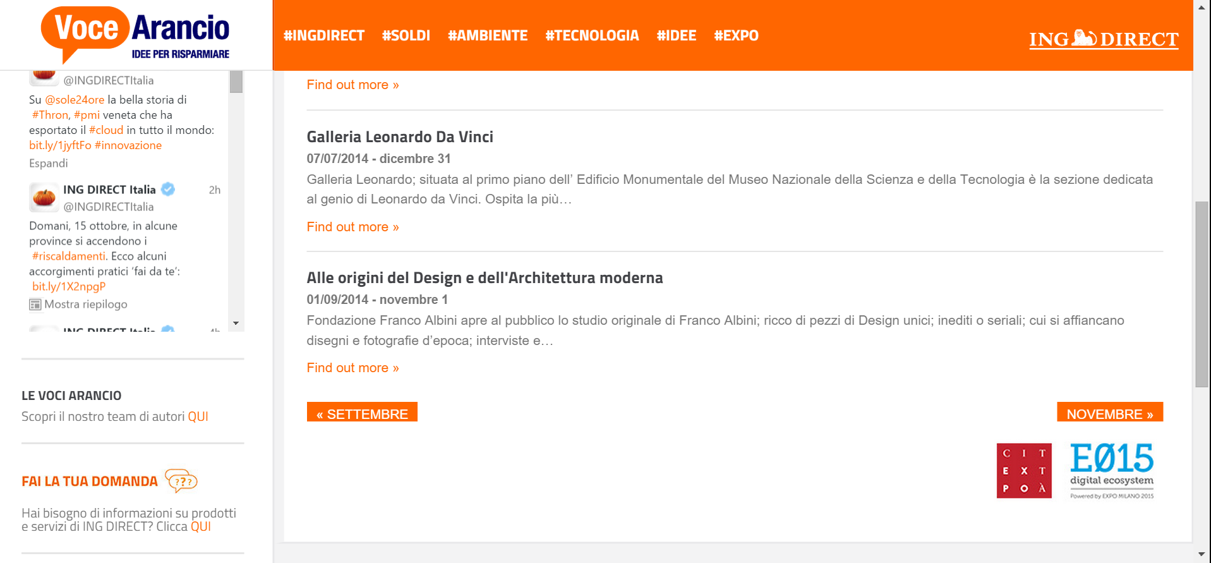
Task: Click QUI link for team di autori
Action: tap(198, 416)
